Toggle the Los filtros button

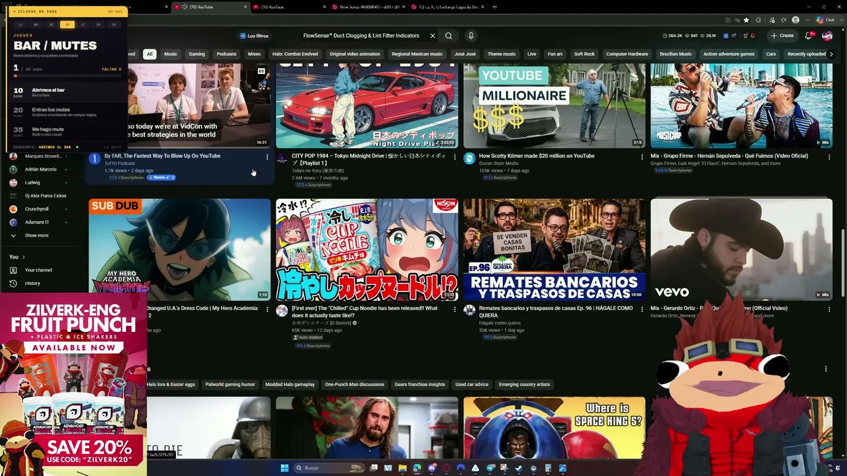point(254,36)
